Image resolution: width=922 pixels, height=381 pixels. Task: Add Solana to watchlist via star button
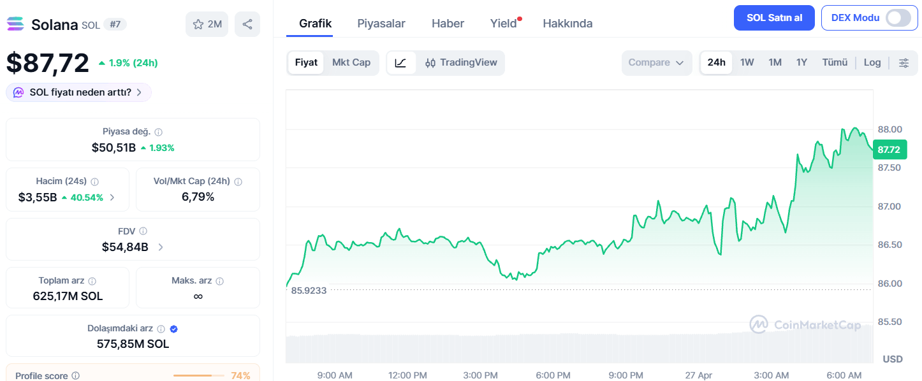click(x=207, y=24)
